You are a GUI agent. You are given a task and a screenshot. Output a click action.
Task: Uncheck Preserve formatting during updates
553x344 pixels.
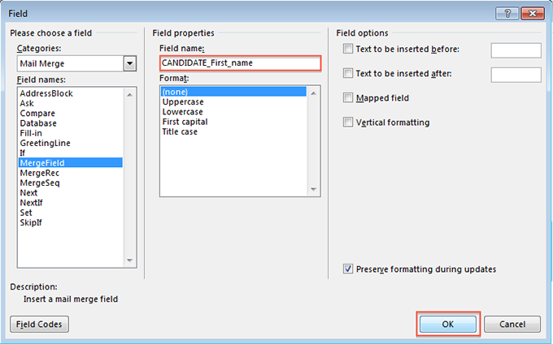coord(349,269)
